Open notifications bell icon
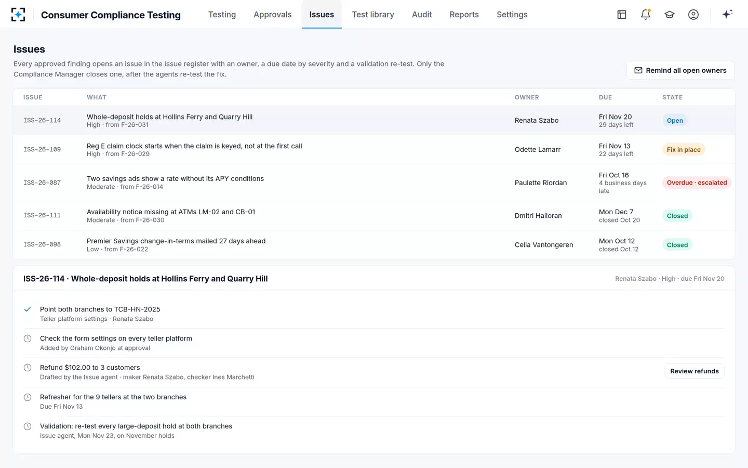The height and width of the screenshot is (468, 748). click(646, 15)
